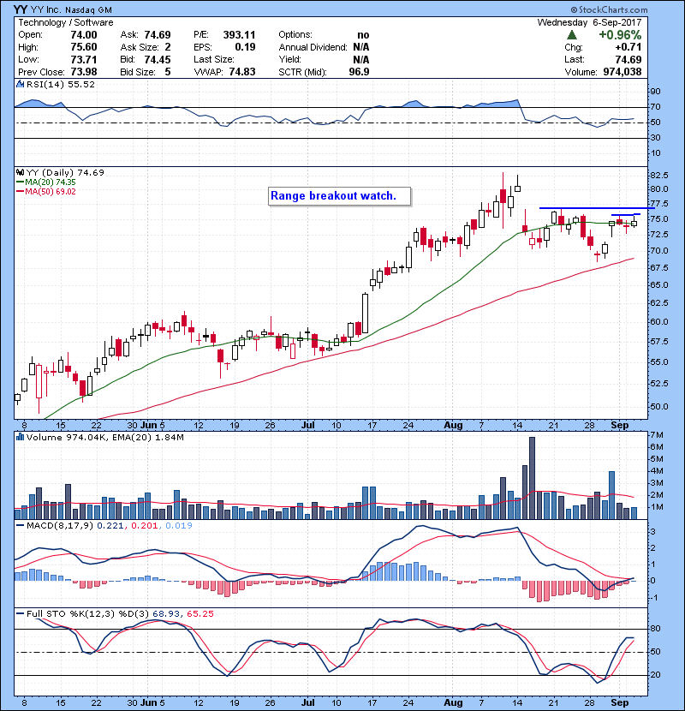
Task: Select the MACD value 0.221
Action: [x=110, y=526]
